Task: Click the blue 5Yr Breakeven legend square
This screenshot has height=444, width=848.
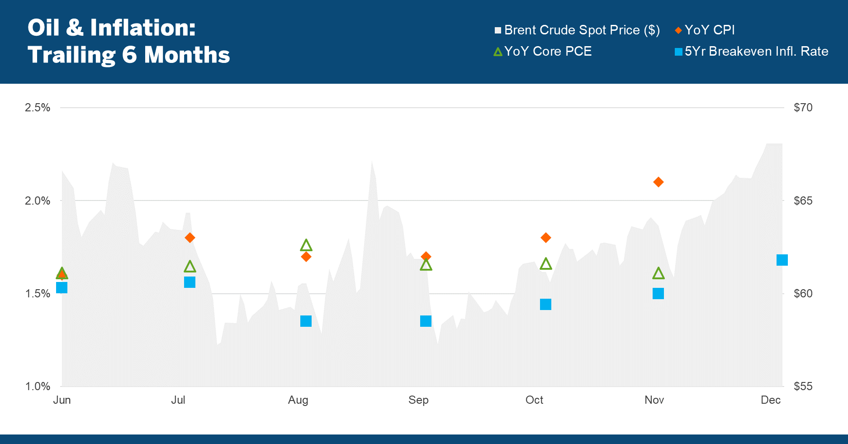Action: click(678, 52)
